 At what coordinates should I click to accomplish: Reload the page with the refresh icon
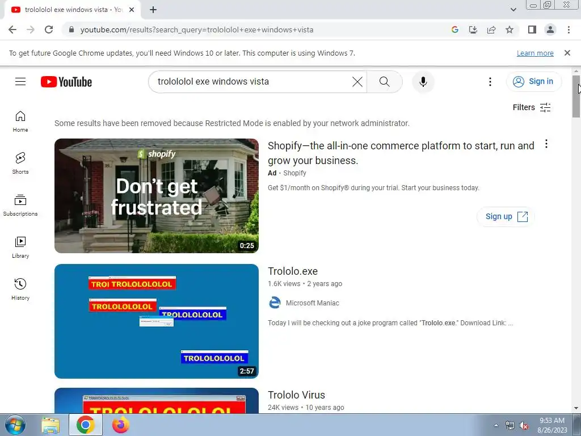pos(49,30)
